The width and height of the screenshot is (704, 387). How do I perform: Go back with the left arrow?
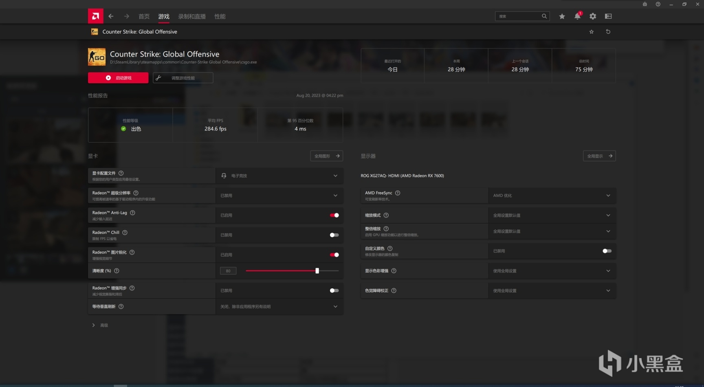111,16
